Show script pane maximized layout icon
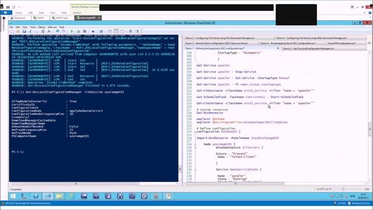Image resolution: width=373 pixels, height=210 pixels. pyautogui.click(x=122, y=32)
